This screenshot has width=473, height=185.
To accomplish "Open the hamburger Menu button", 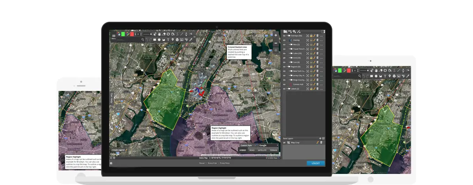I will (x=114, y=36).
